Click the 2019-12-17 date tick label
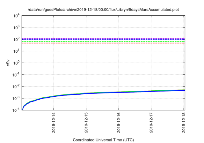204x143 pixels. pyautogui.click(x=151, y=123)
